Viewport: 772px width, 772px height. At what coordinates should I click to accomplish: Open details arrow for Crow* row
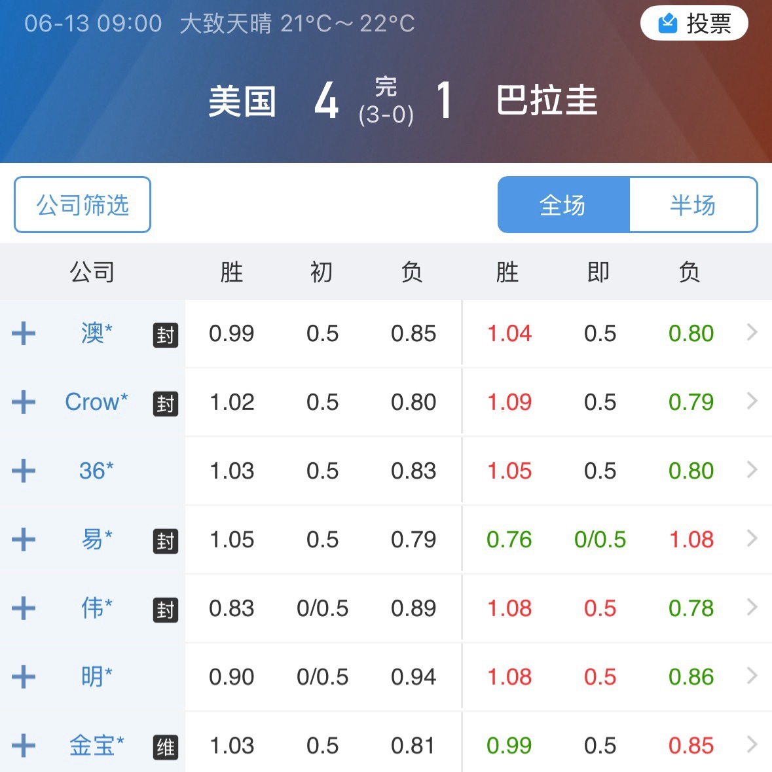[752, 401]
